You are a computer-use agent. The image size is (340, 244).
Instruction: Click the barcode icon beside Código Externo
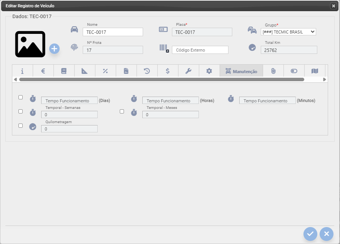point(164,48)
